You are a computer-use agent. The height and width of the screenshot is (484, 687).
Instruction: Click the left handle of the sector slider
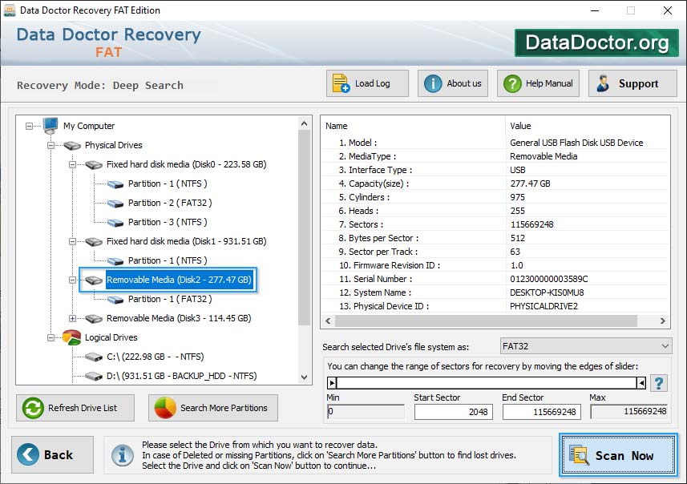(332, 383)
